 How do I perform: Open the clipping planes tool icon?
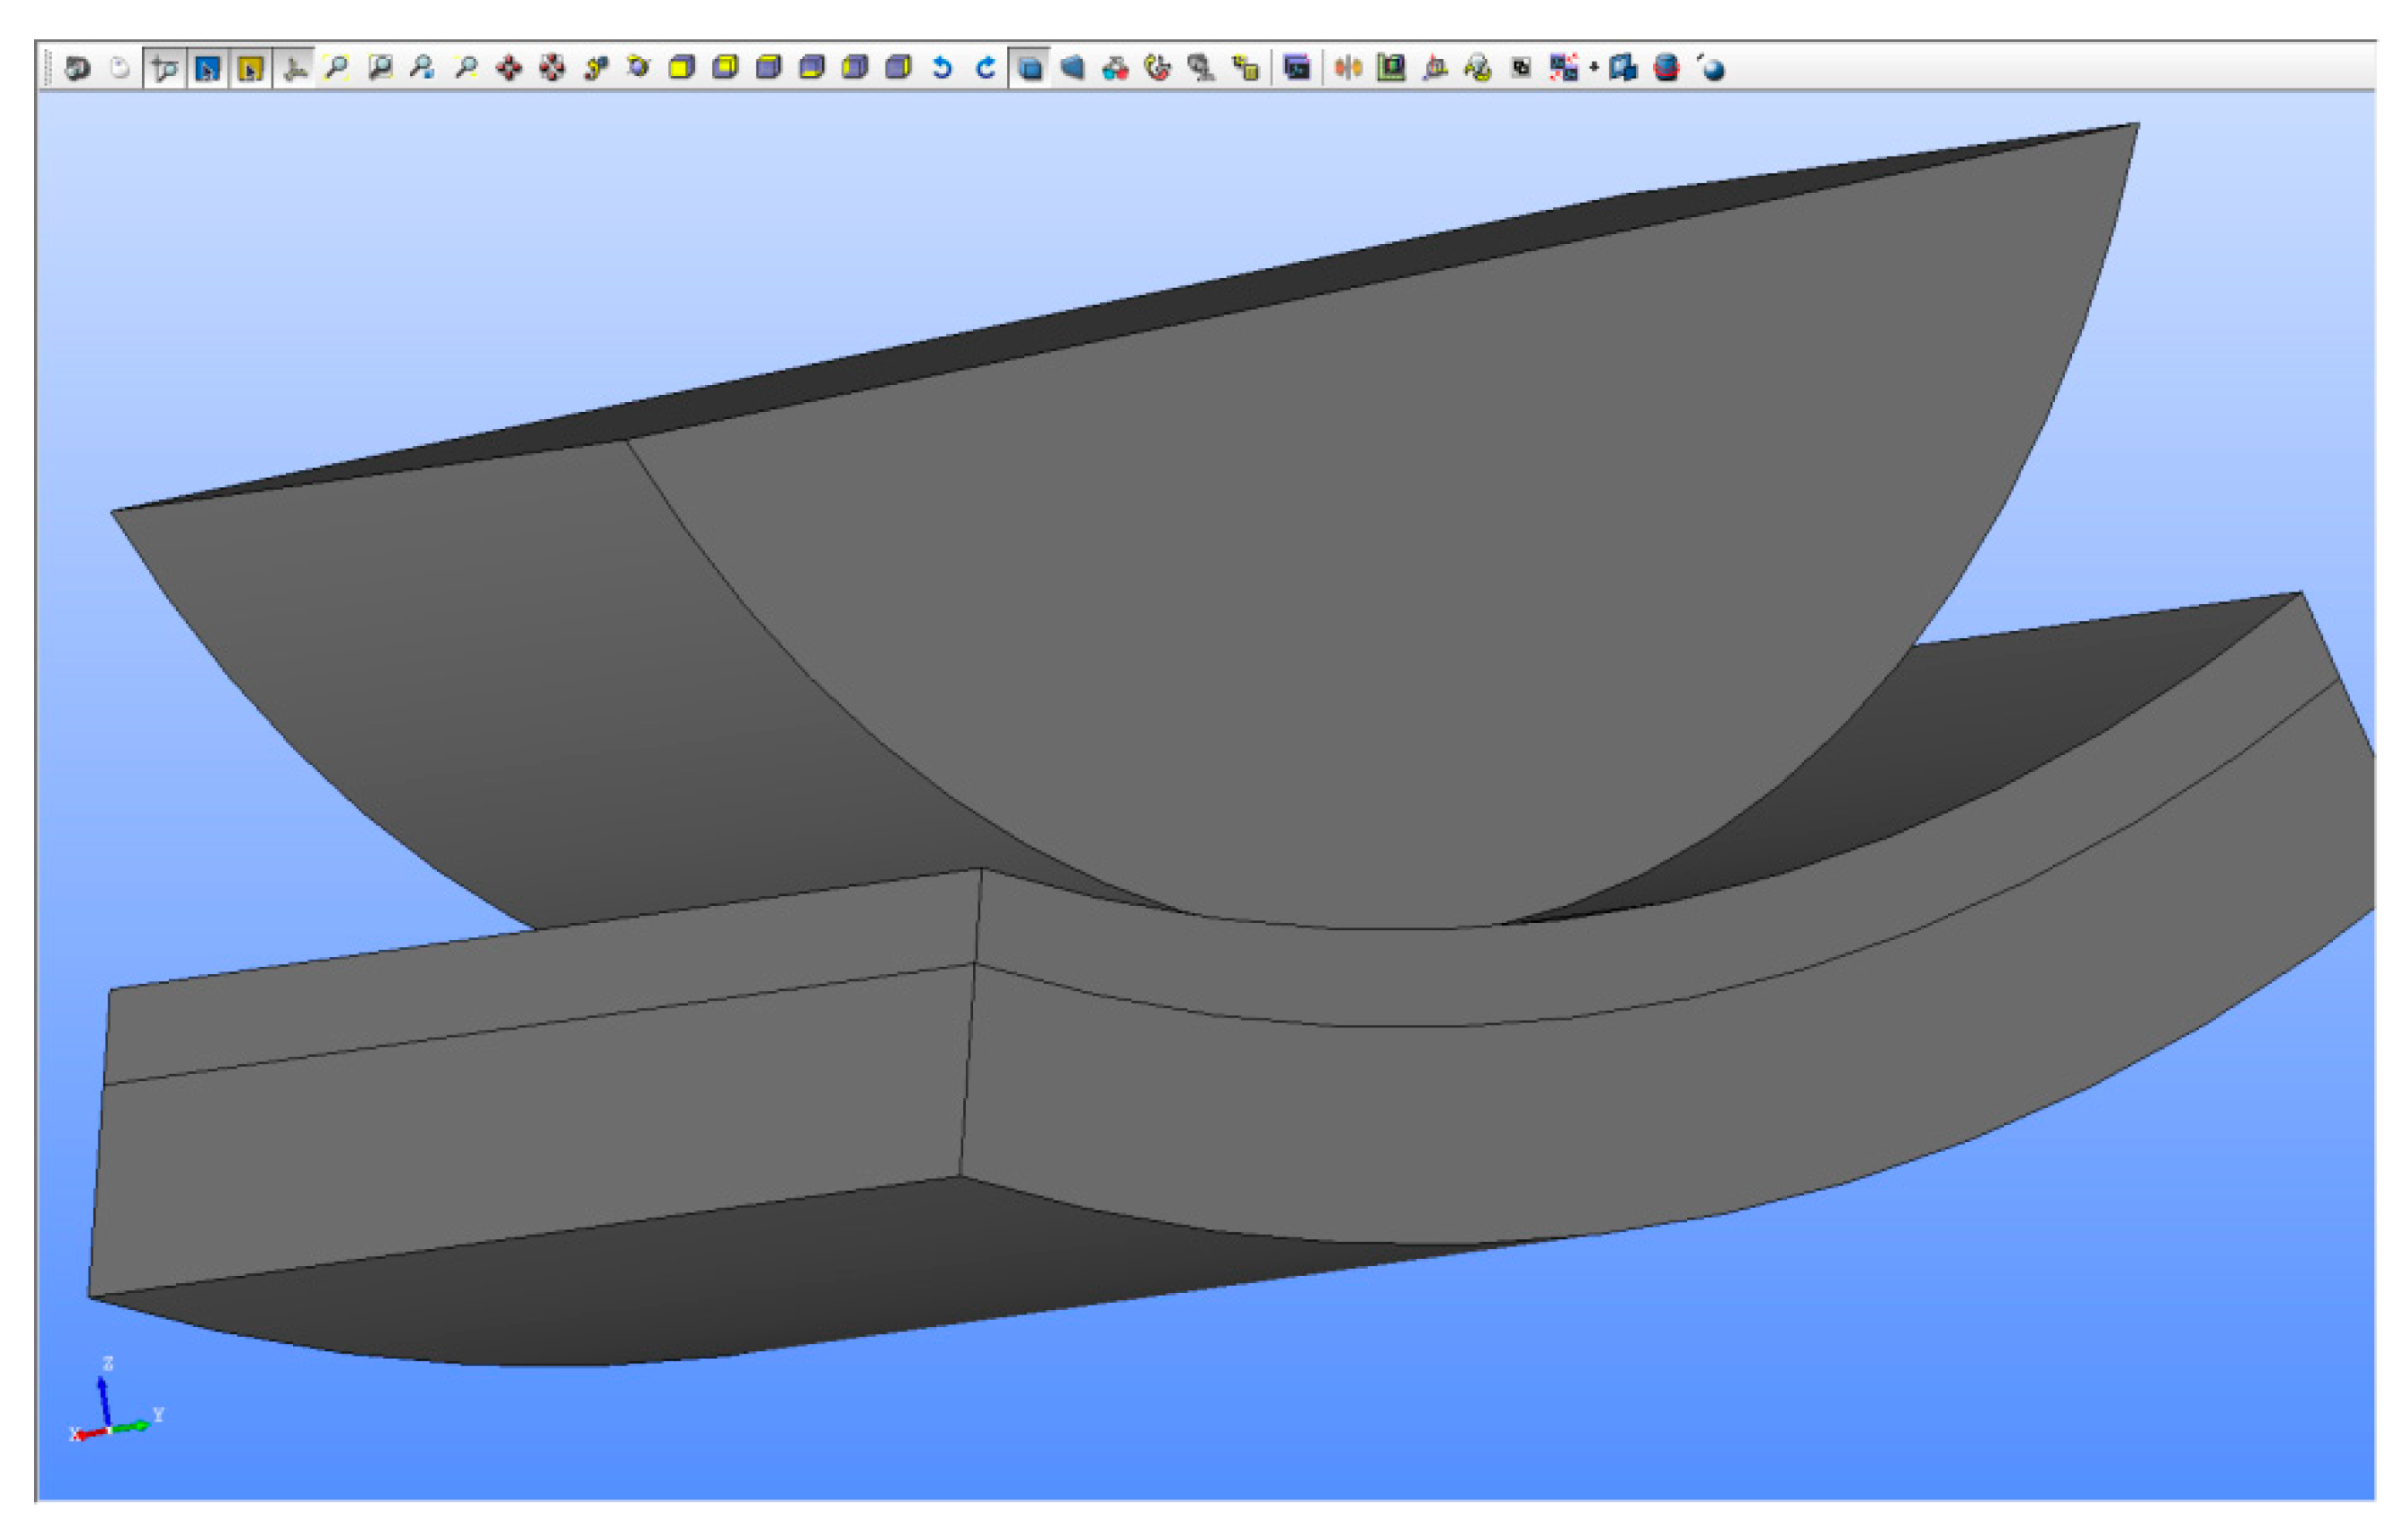[x=1348, y=68]
